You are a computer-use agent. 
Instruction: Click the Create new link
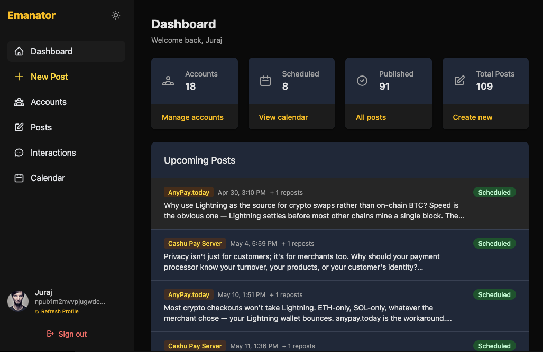click(x=473, y=117)
